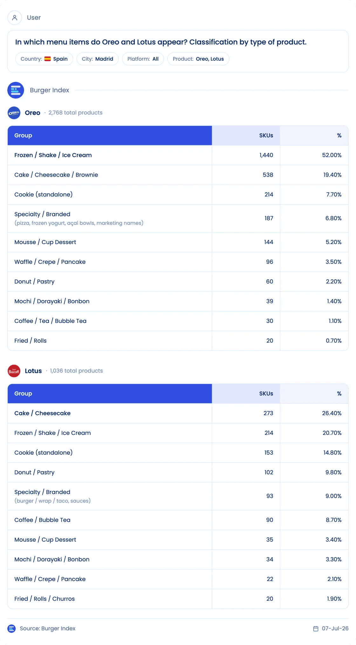Click the calendar icon by the date
This screenshot has width=356, height=645.
(316, 628)
